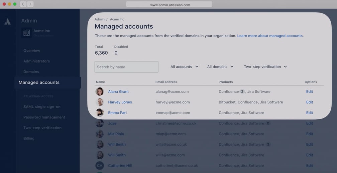Open SAML single sign-on settings
The image size is (337, 173).
point(42,107)
